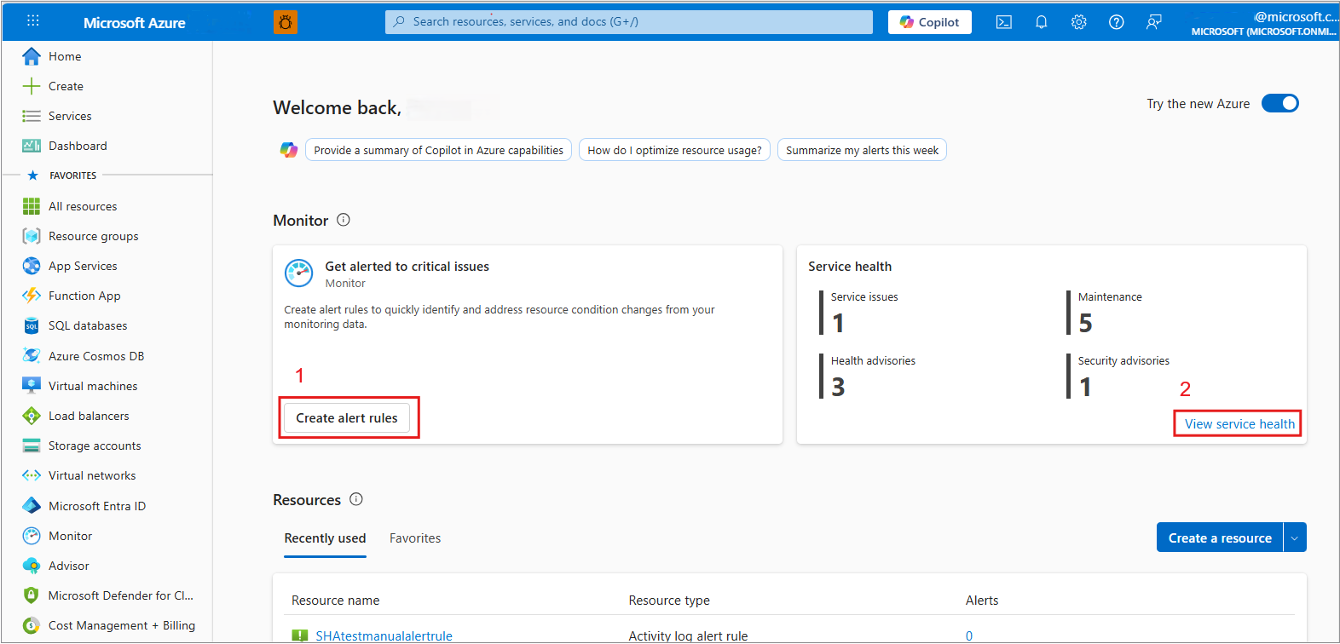1340x644 pixels.
Task: Click the Create alert rules button
Action: pos(347,418)
